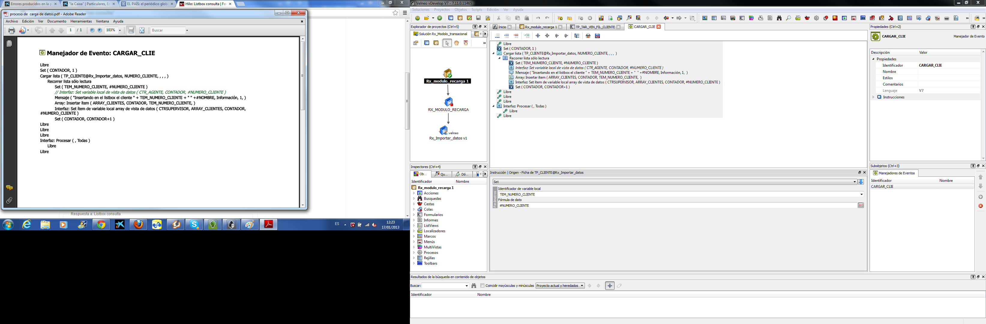Open the 'Proyecto actual y heredados' dropdown
Screen dimensions: 986x324
click(x=560, y=286)
